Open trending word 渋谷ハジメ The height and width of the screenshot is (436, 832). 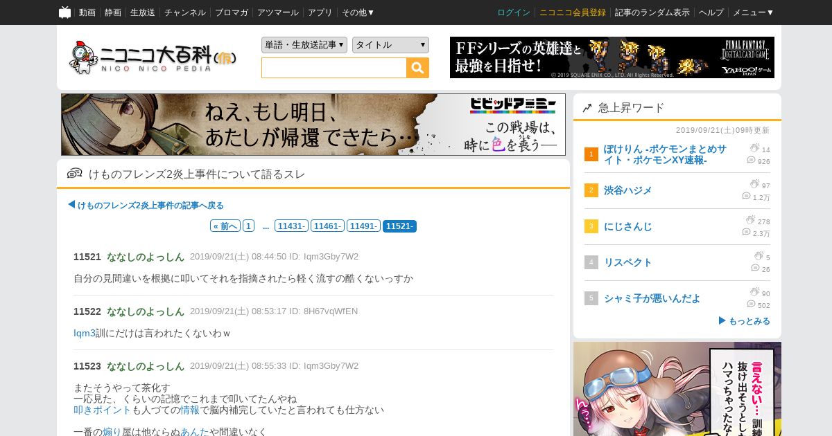point(628,190)
